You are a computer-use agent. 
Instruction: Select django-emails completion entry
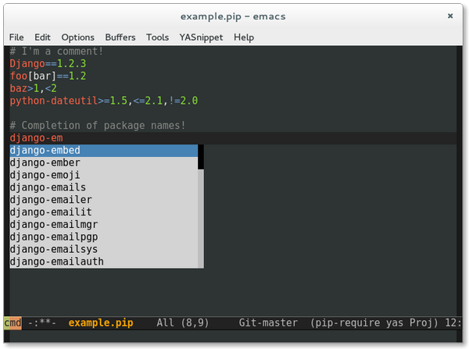click(x=48, y=187)
